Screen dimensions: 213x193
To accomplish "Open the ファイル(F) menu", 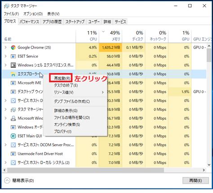I will 11,14.
